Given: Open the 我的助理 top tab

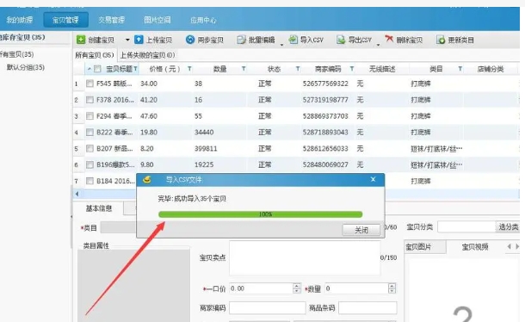Looking at the screenshot, I should tap(20, 20).
